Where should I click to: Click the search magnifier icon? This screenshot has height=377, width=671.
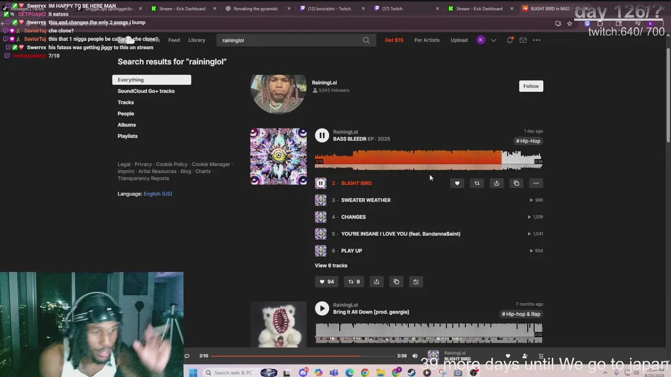coord(366,40)
